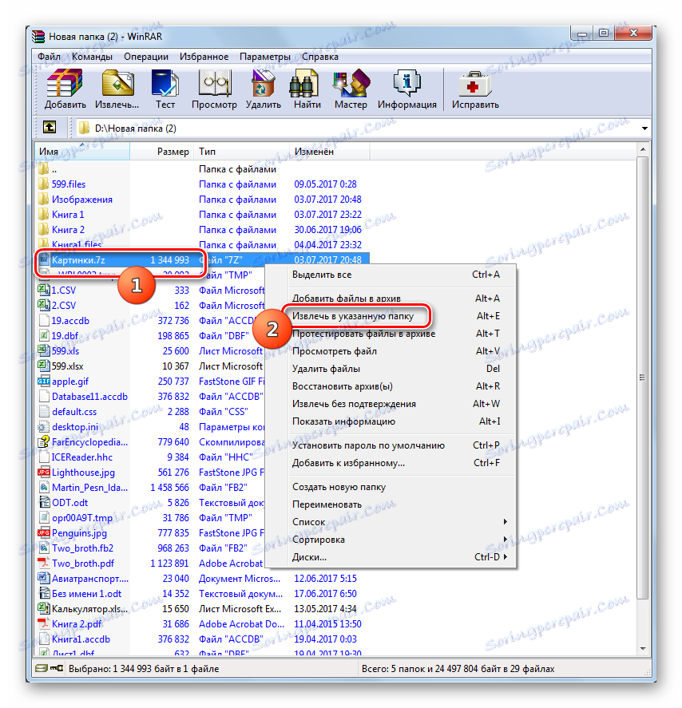Screen dimensions: 682x708
Task: Select the Книга 2.pdf file row
Action: [204, 624]
